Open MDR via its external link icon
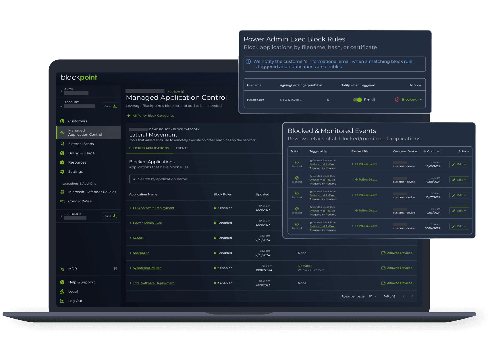The width and height of the screenshot is (492, 353). pos(115,269)
